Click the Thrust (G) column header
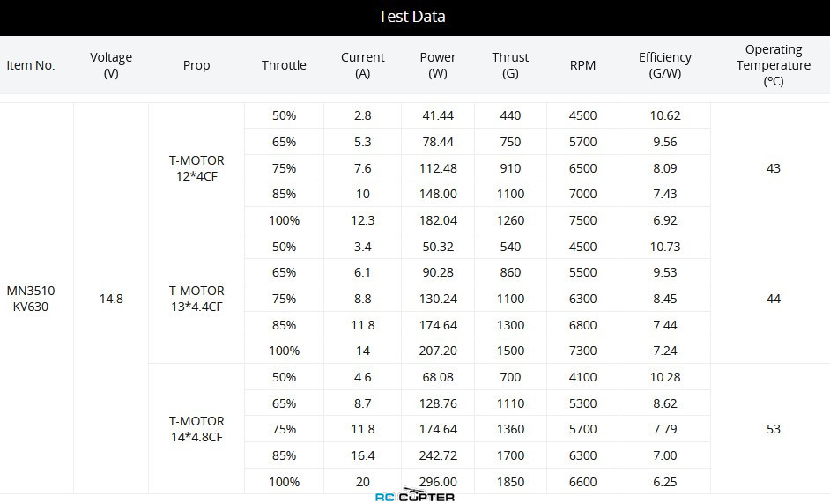Image resolution: width=830 pixels, height=503 pixels. tap(510, 65)
